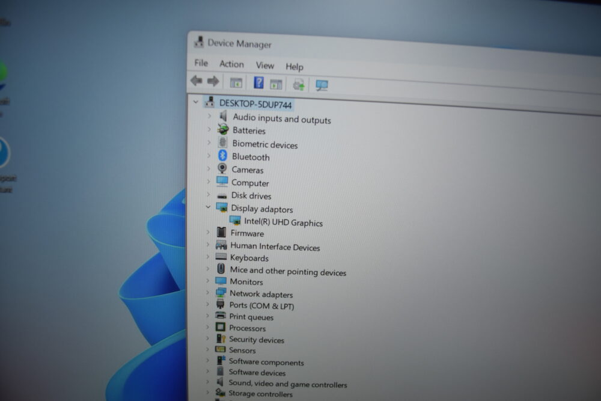This screenshot has width=601, height=401.
Task: Open the File menu
Action: 201,63
